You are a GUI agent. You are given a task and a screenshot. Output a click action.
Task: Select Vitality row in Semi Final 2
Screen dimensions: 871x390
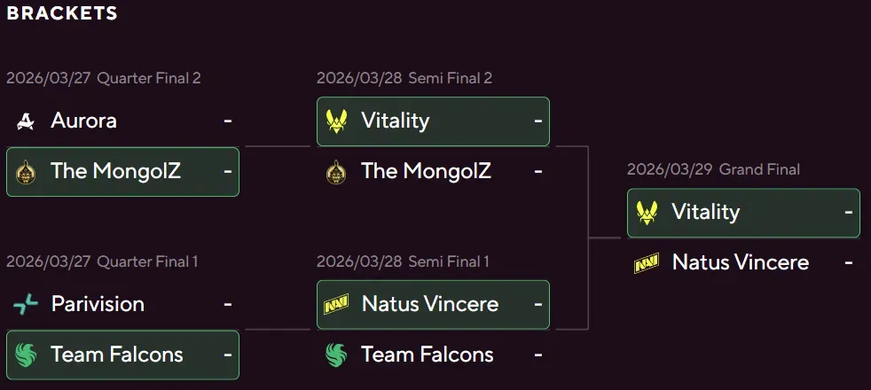pyautogui.click(x=433, y=121)
